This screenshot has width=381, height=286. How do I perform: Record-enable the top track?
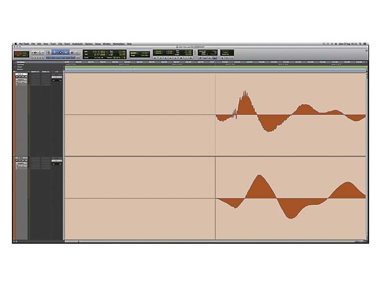(x=17, y=77)
